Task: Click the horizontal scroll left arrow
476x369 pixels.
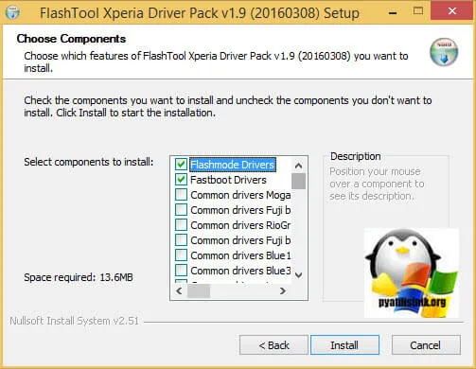Action: tap(179, 290)
